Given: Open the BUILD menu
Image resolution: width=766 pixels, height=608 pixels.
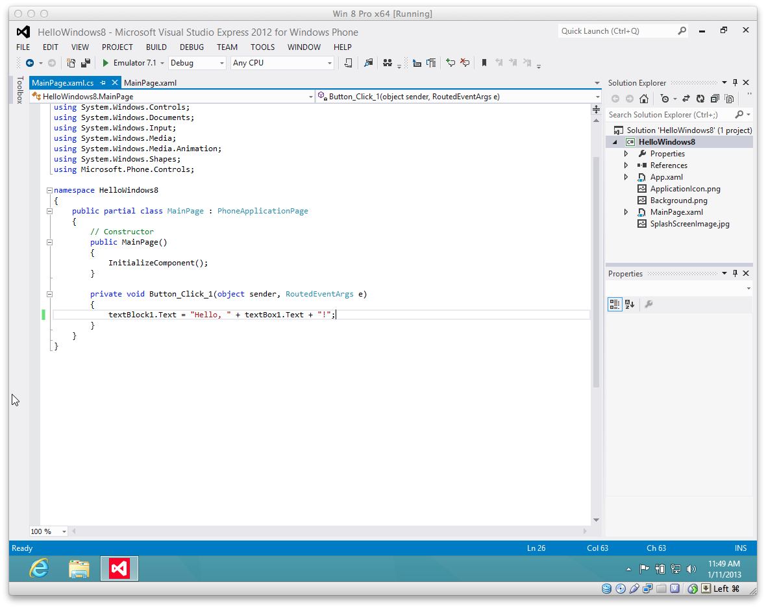Looking at the screenshot, I should click(156, 47).
